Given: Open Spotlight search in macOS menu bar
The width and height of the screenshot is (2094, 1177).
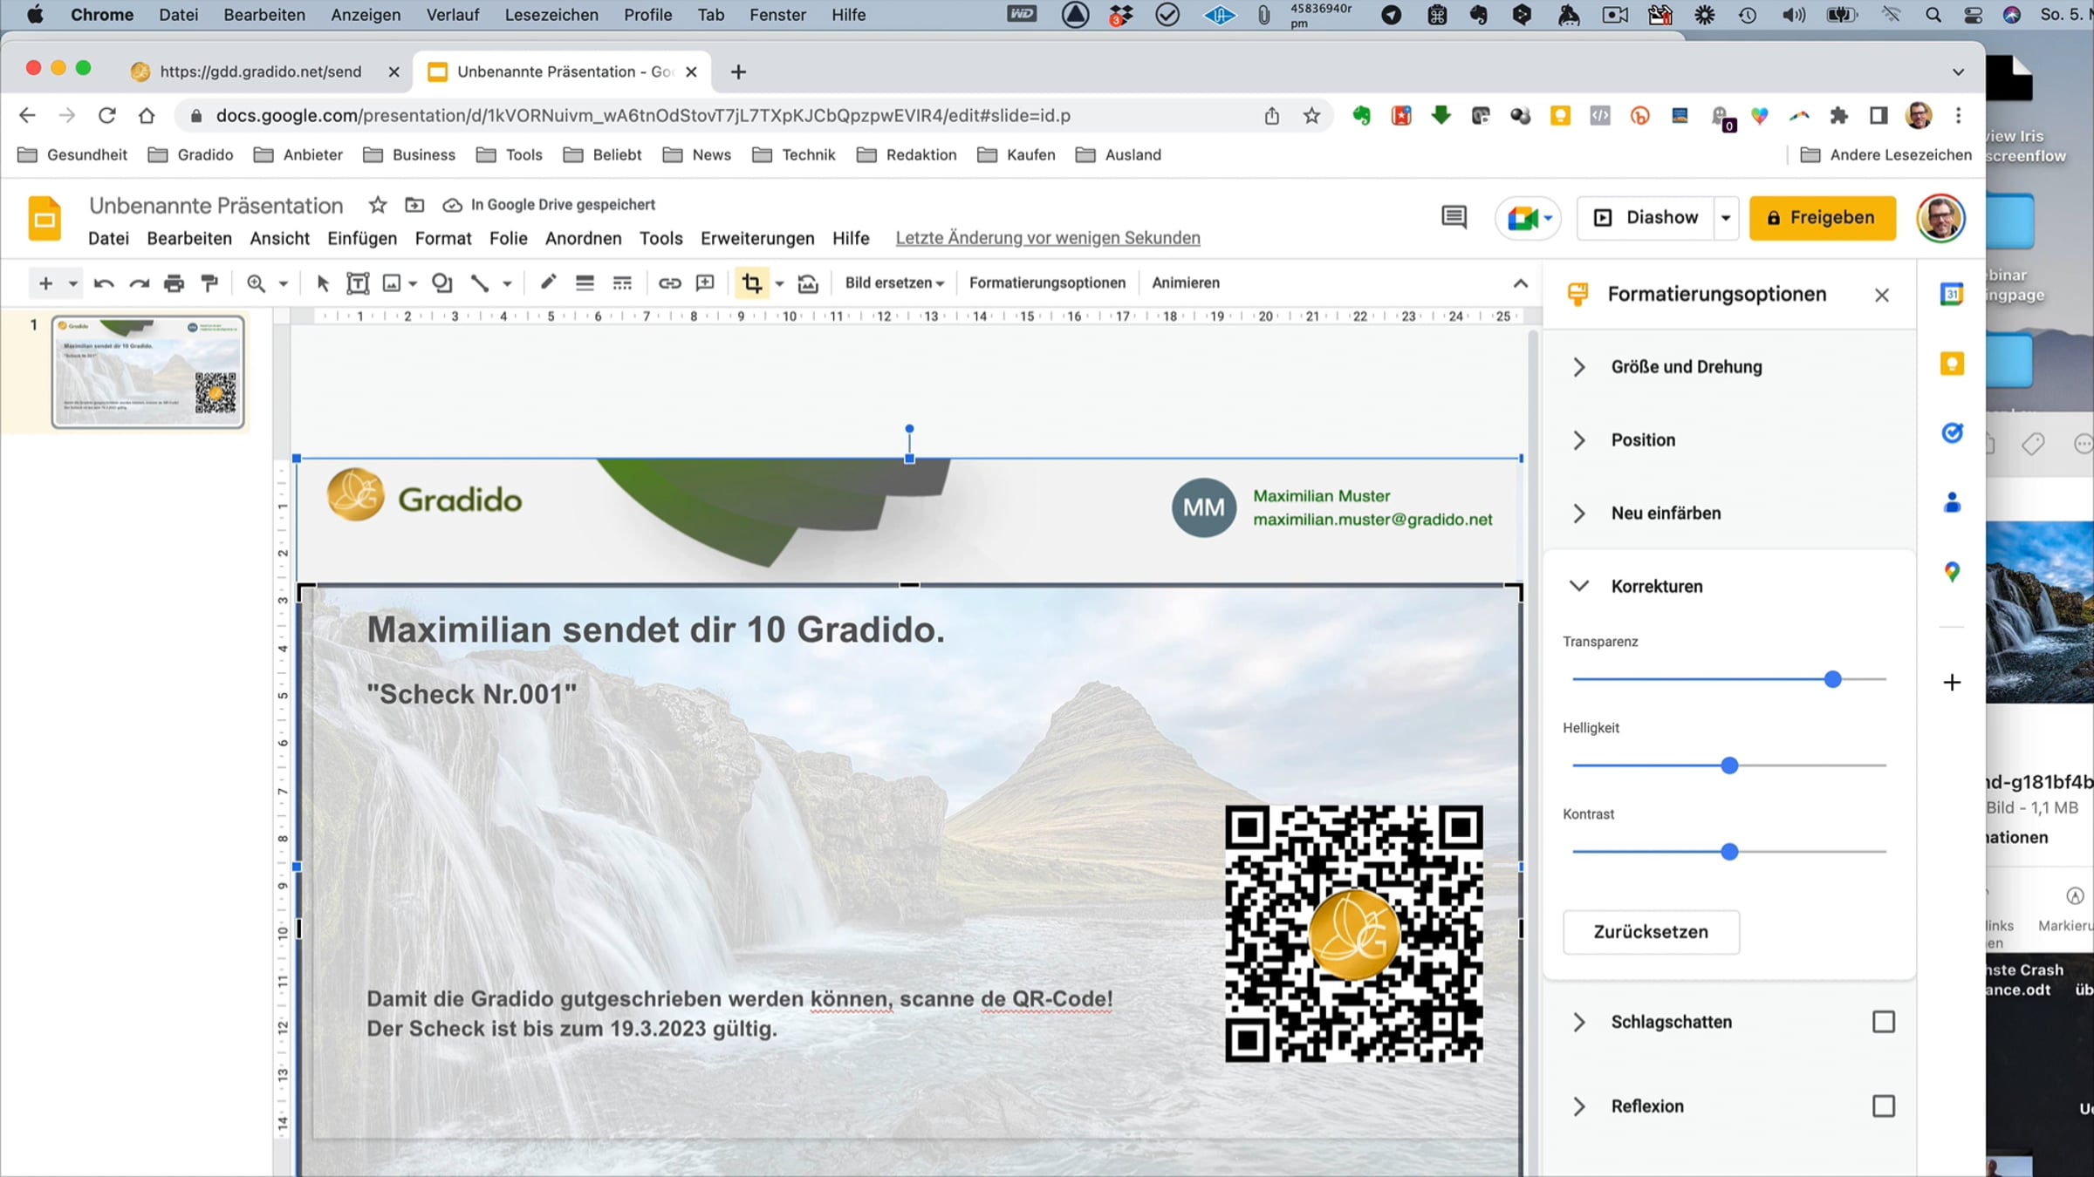Looking at the screenshot, I should pos(1933,15).
